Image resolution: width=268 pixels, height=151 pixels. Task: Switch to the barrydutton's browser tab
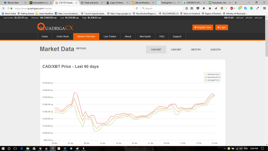coord(41,3)
